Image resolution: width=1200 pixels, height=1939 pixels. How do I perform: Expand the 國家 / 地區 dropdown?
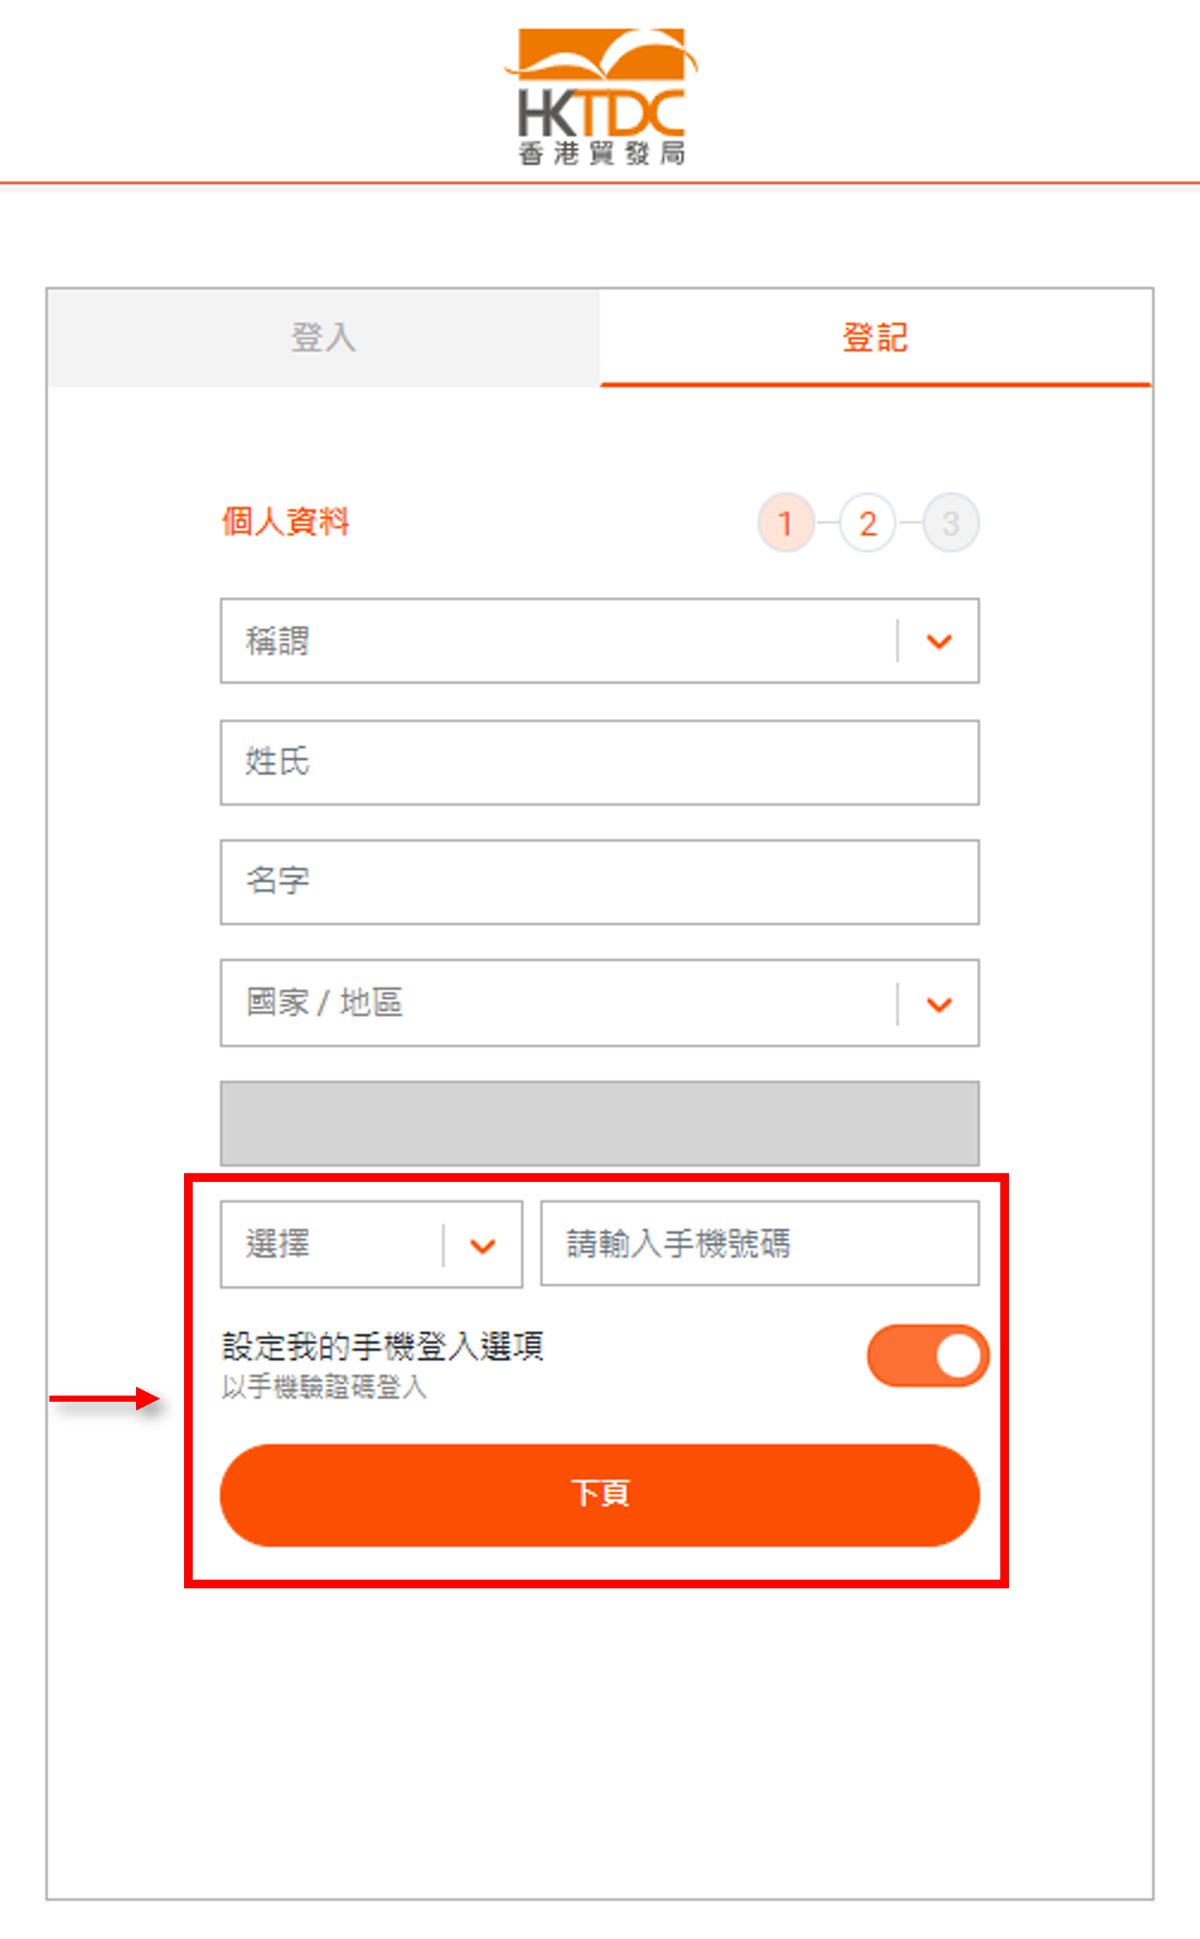tap(600, 1003)
